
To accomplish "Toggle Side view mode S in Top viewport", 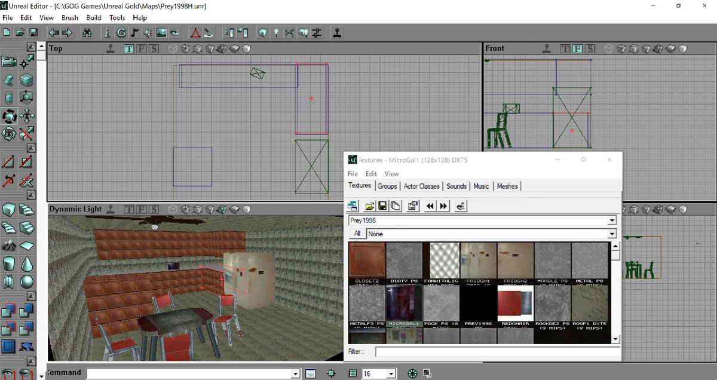I will [154, 49].
